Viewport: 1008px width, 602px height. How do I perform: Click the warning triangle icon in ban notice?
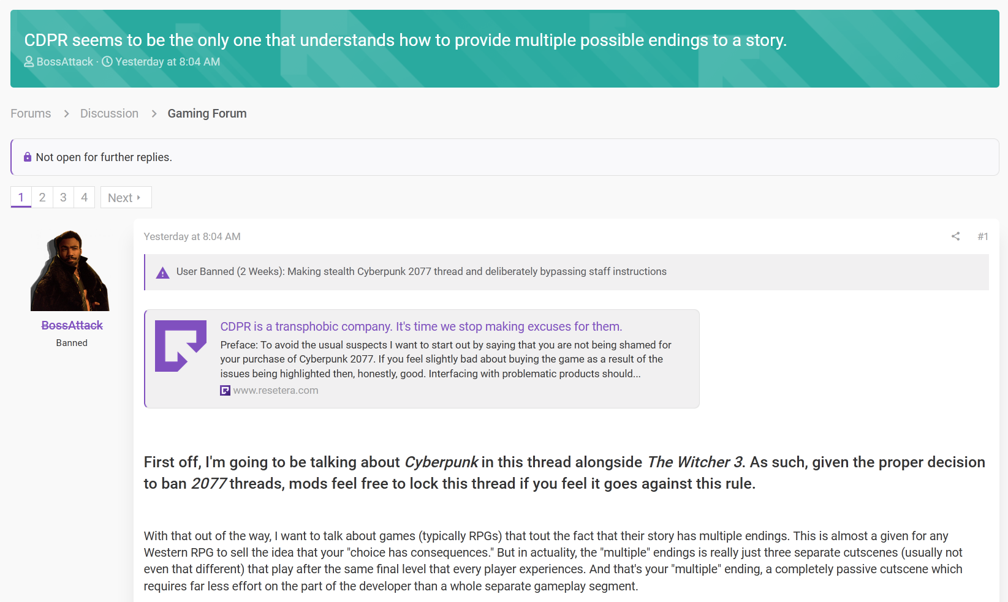coord(162,273)
